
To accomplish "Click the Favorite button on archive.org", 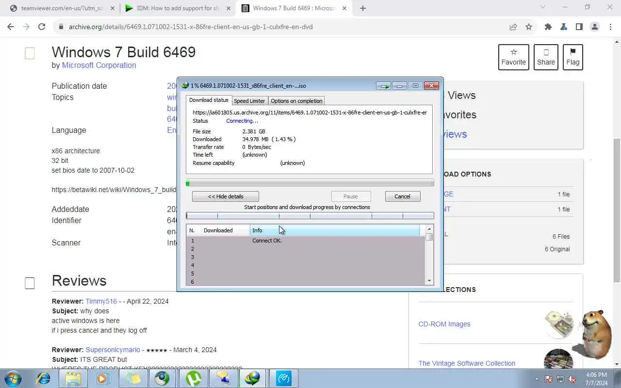I will click(x=513, y=57).
